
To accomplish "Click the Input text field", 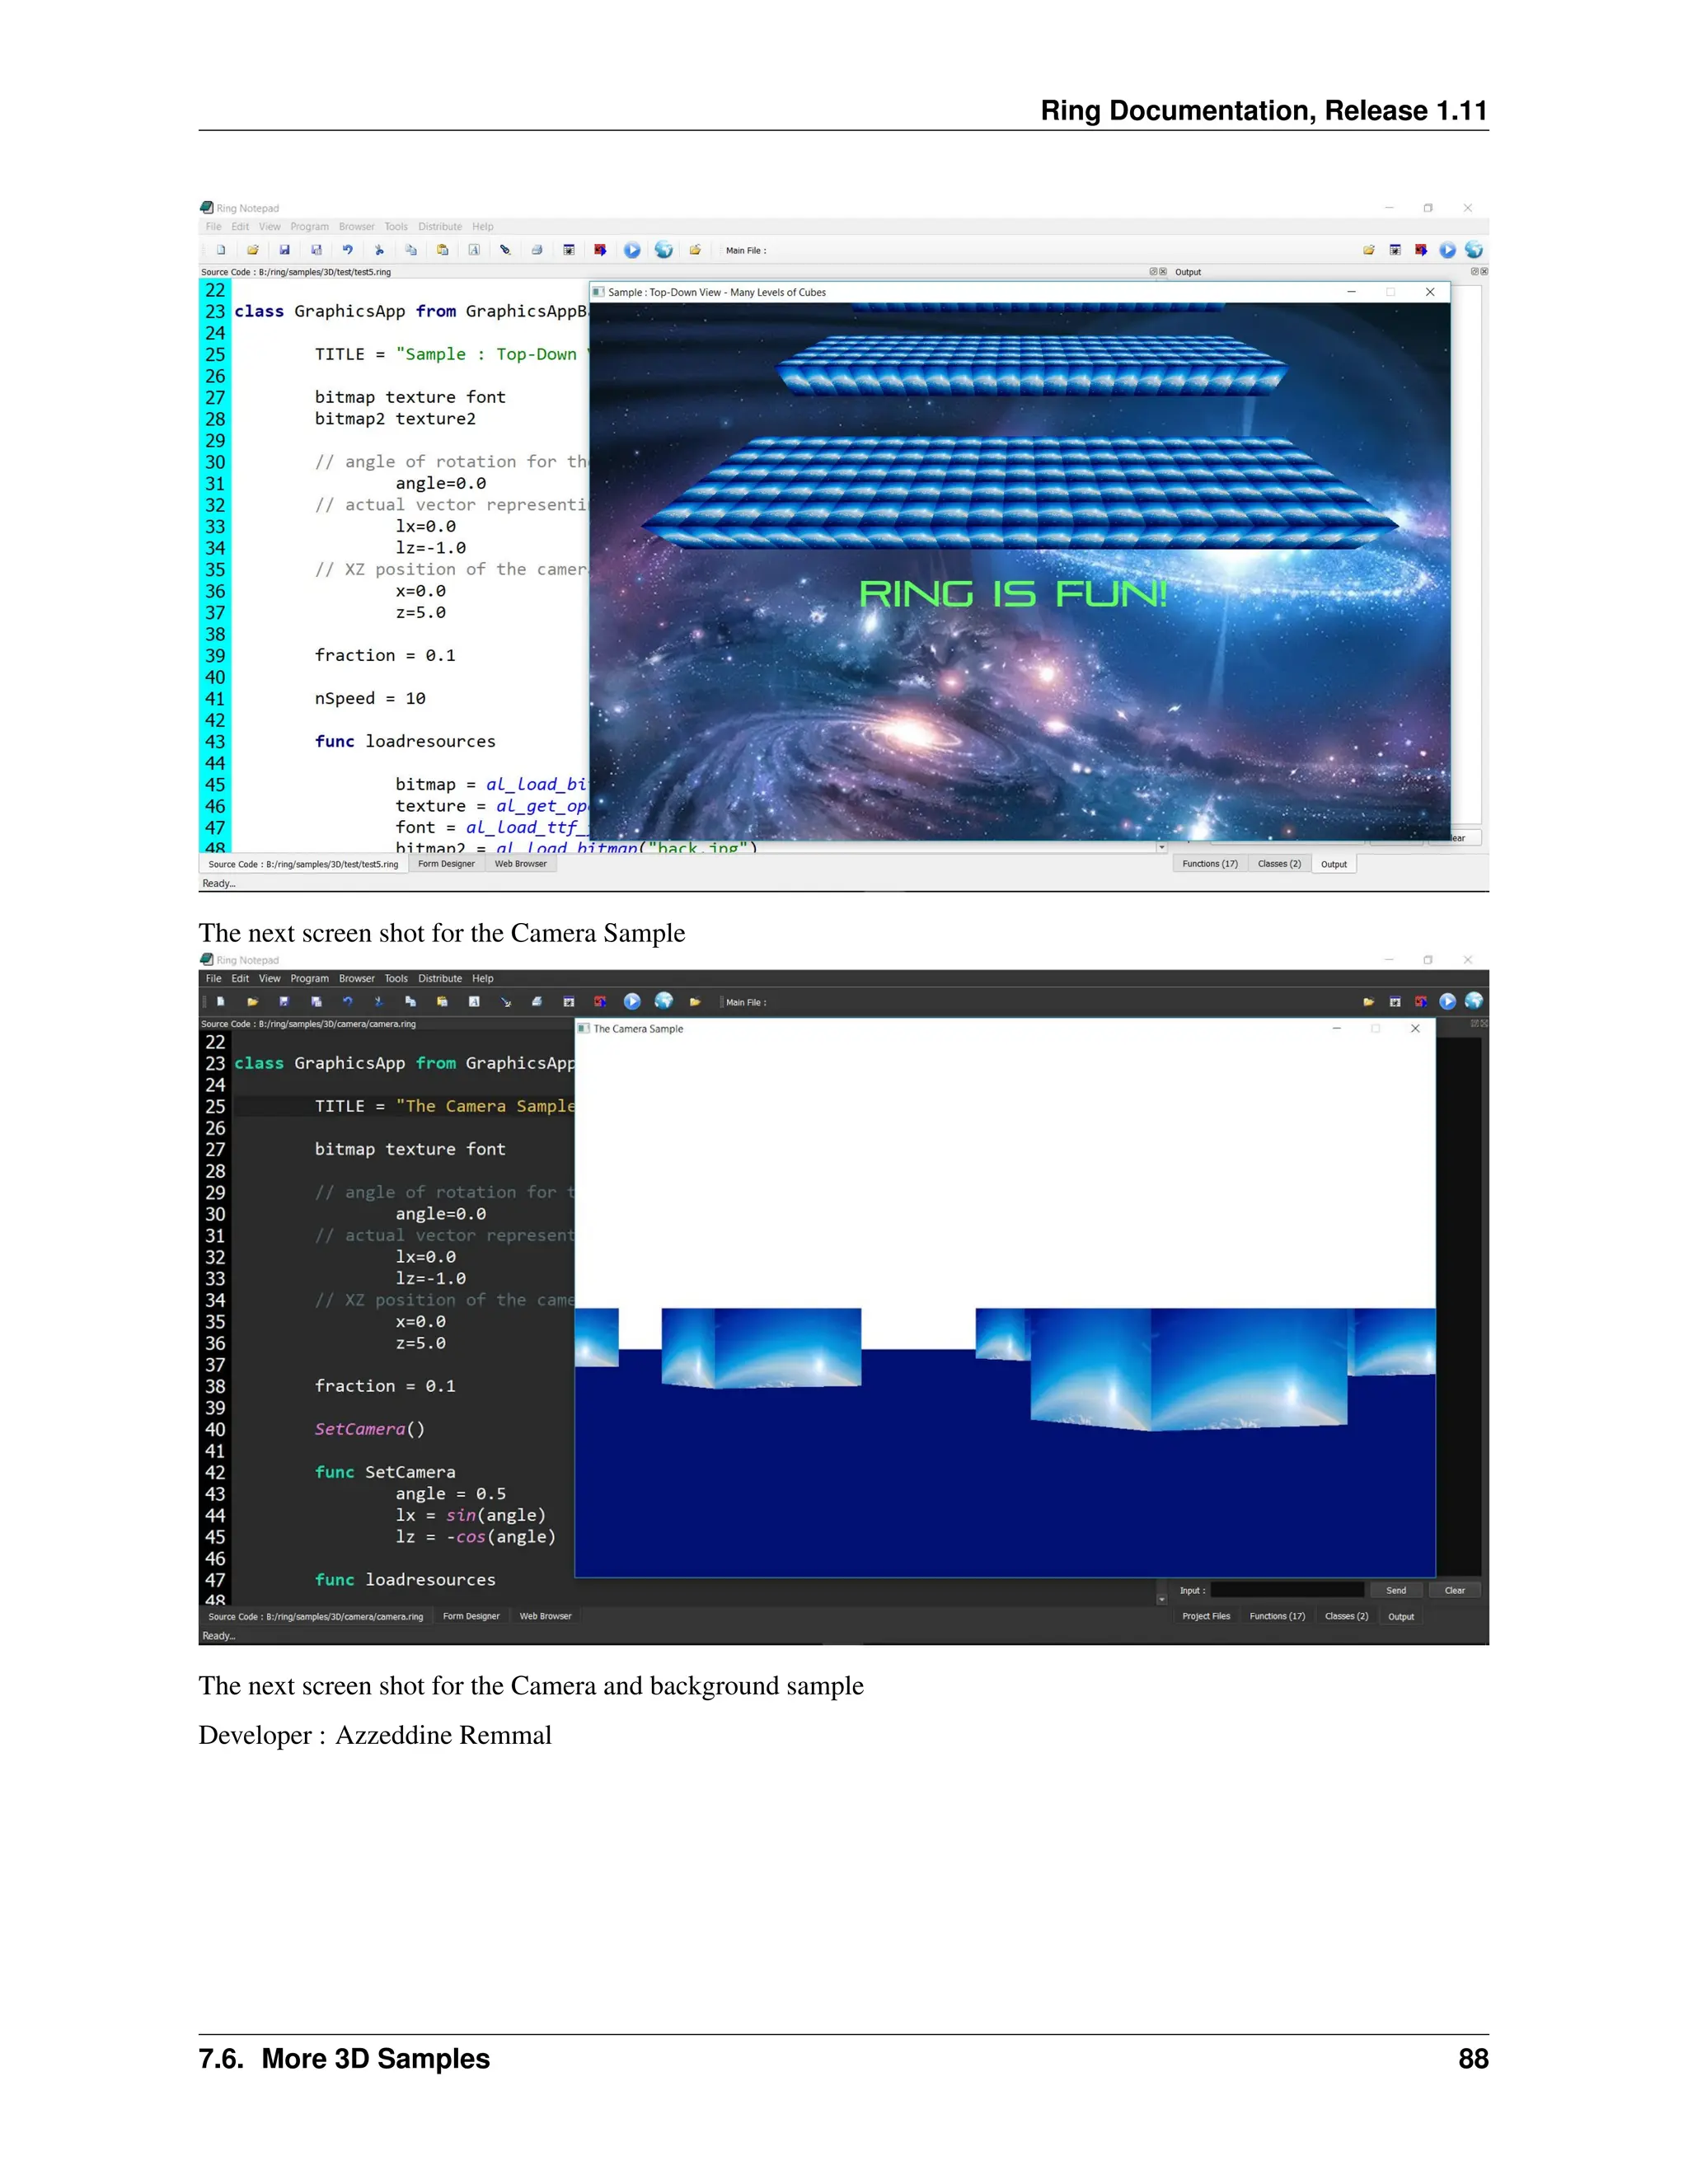I will click(x=1287, y=1590).
